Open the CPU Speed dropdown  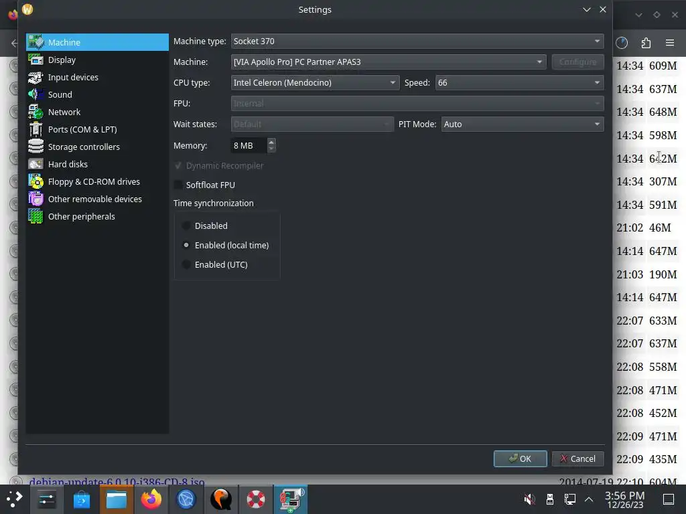[519, 82]
